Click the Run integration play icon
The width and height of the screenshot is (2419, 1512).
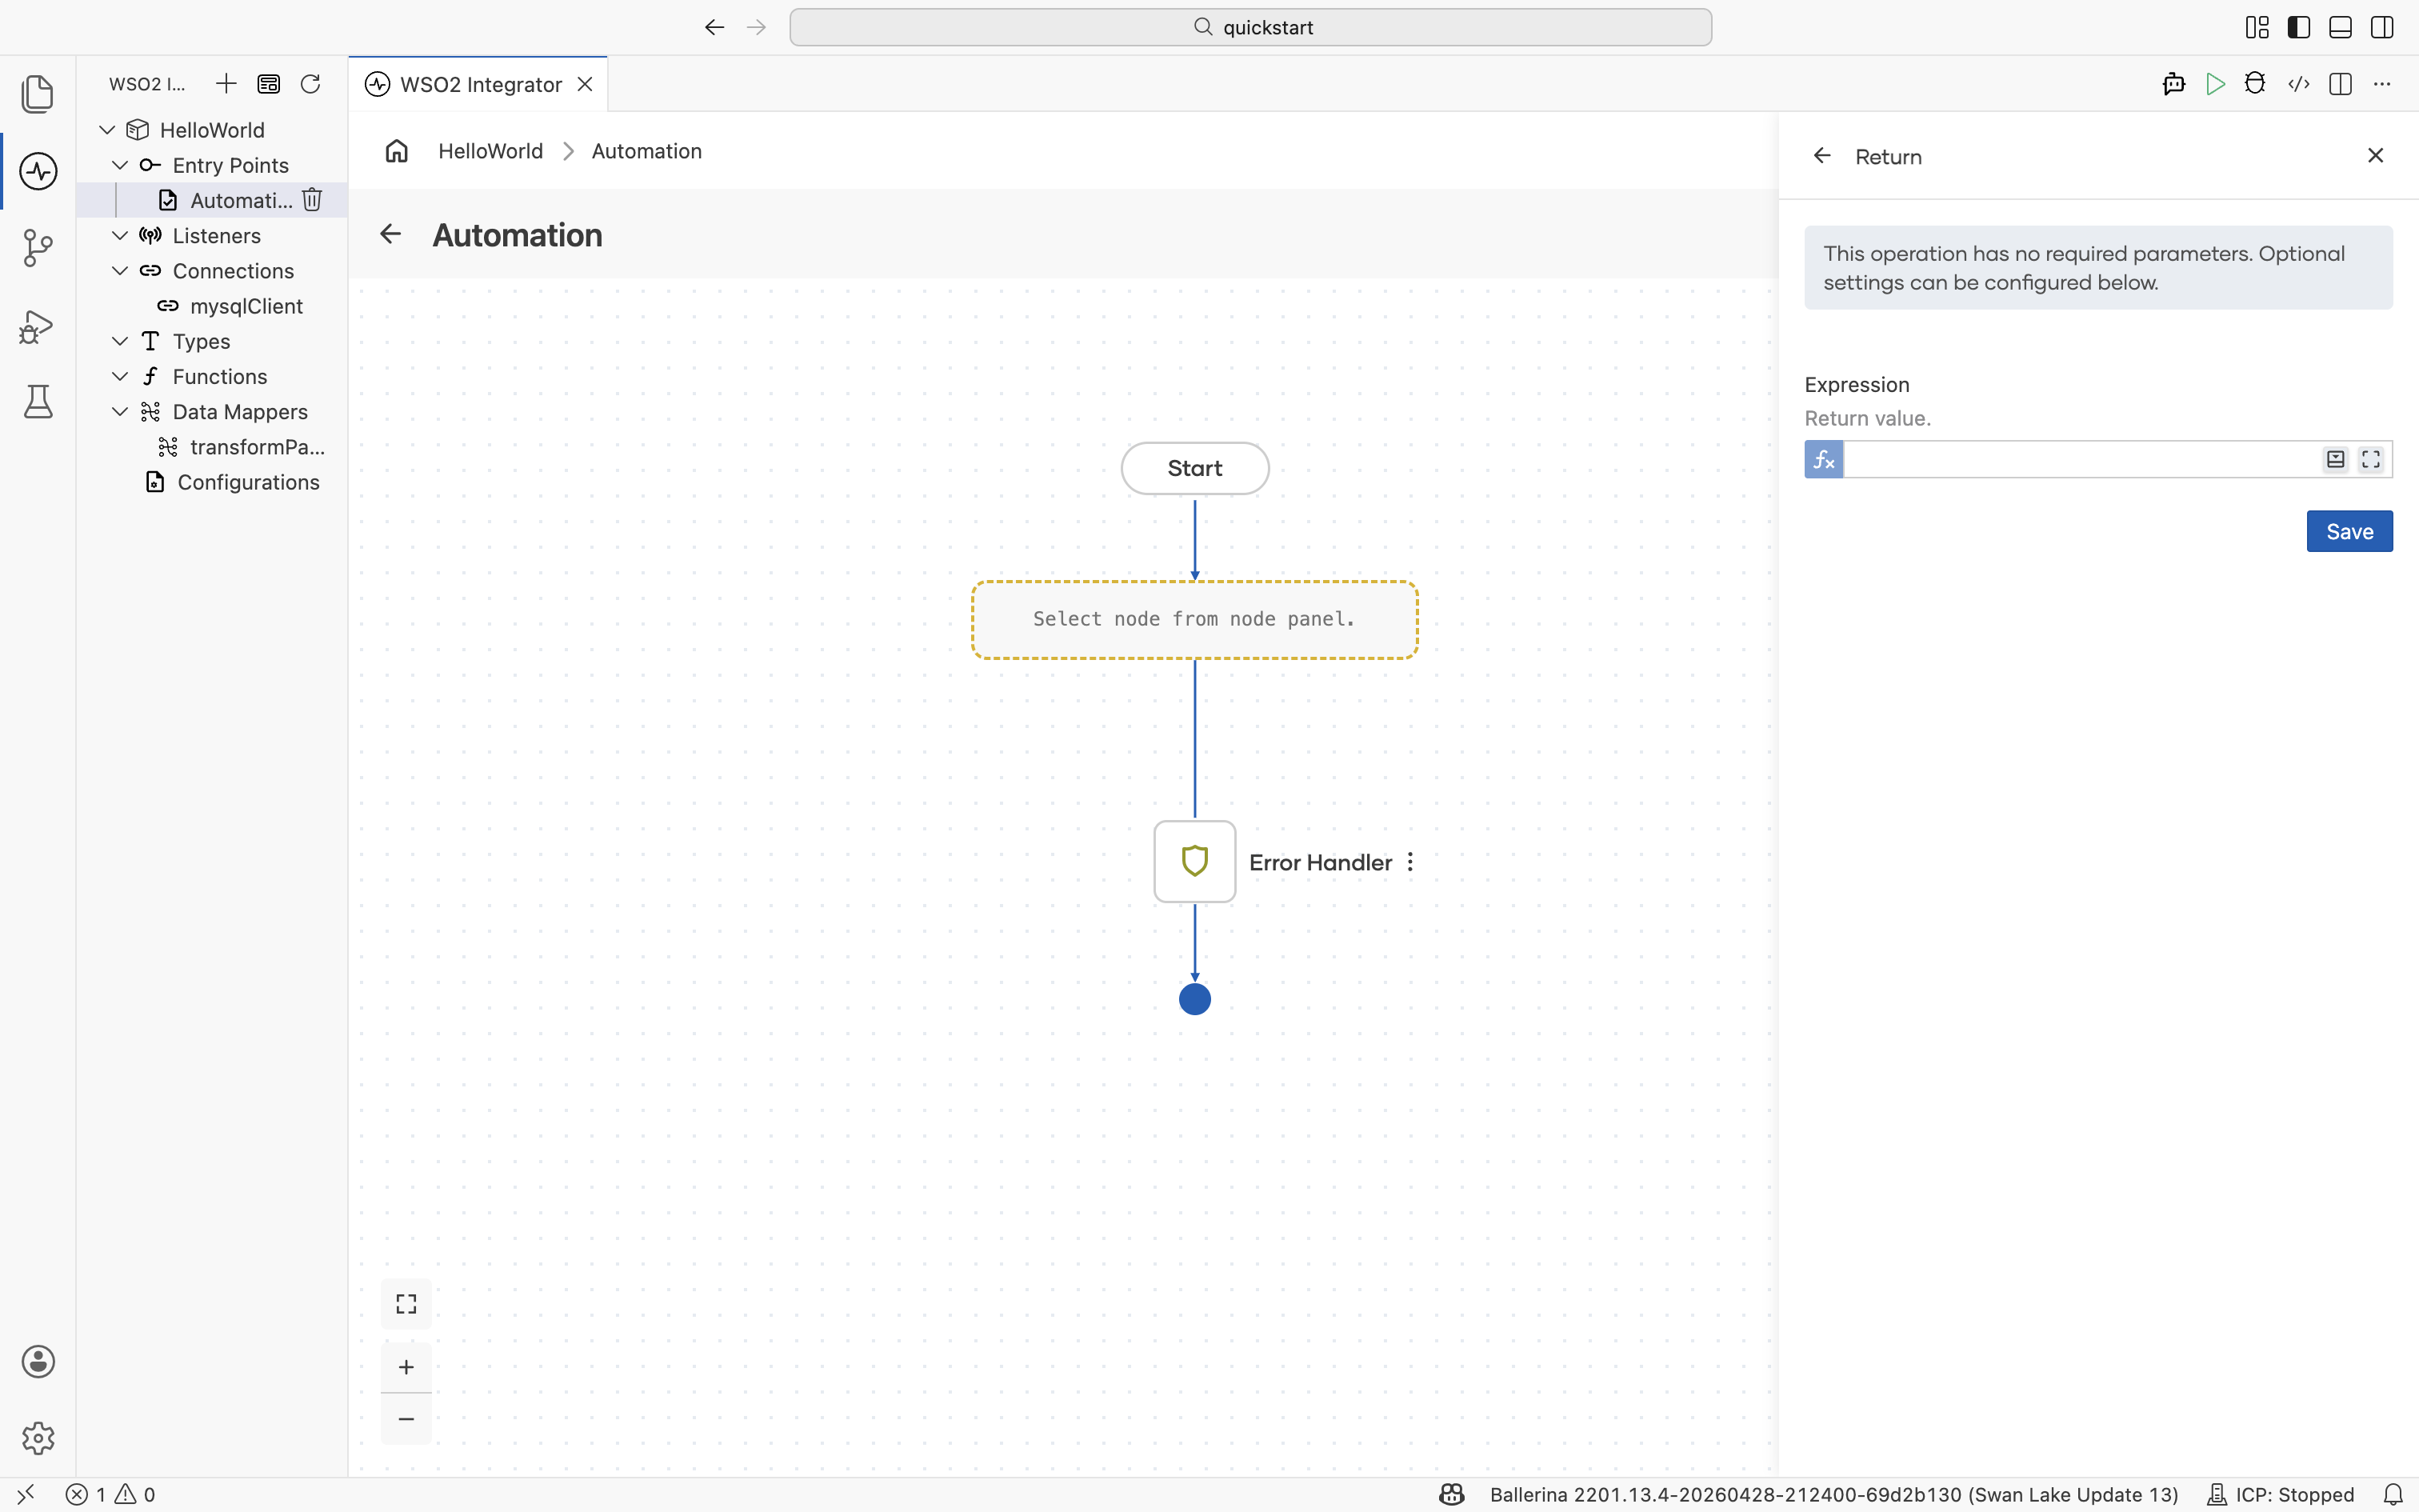2215,84
